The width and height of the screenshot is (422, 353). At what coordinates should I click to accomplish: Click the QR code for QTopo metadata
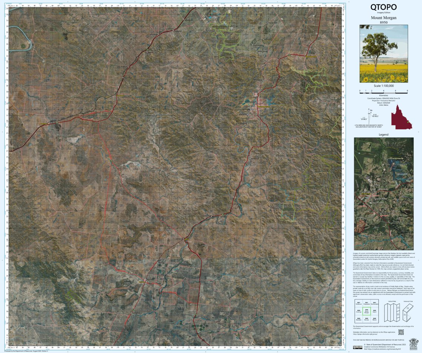pos(401,332)
